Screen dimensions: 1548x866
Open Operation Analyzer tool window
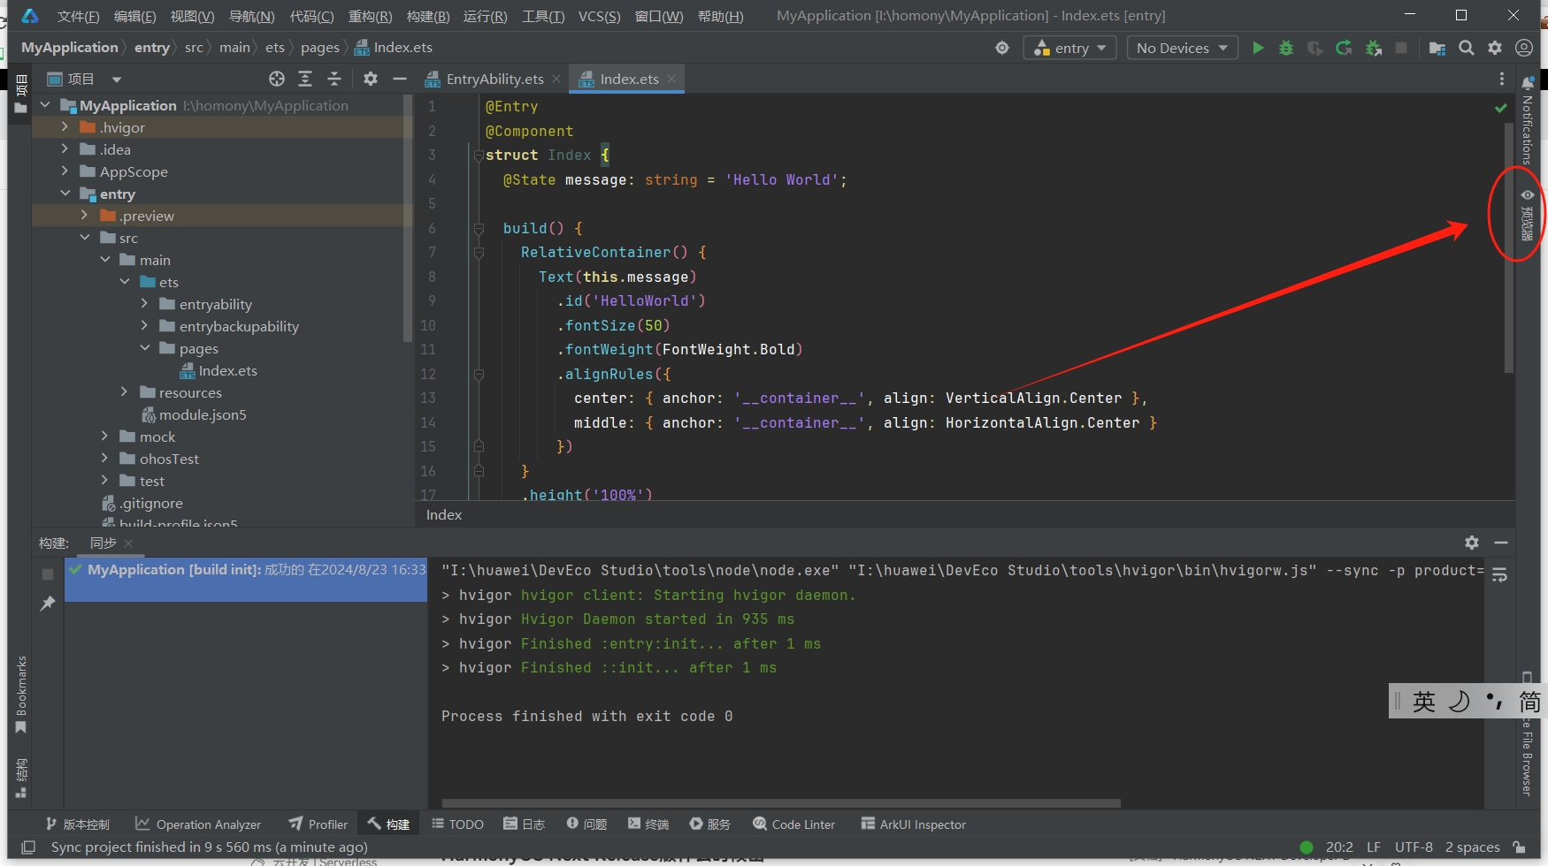[198, 824]
